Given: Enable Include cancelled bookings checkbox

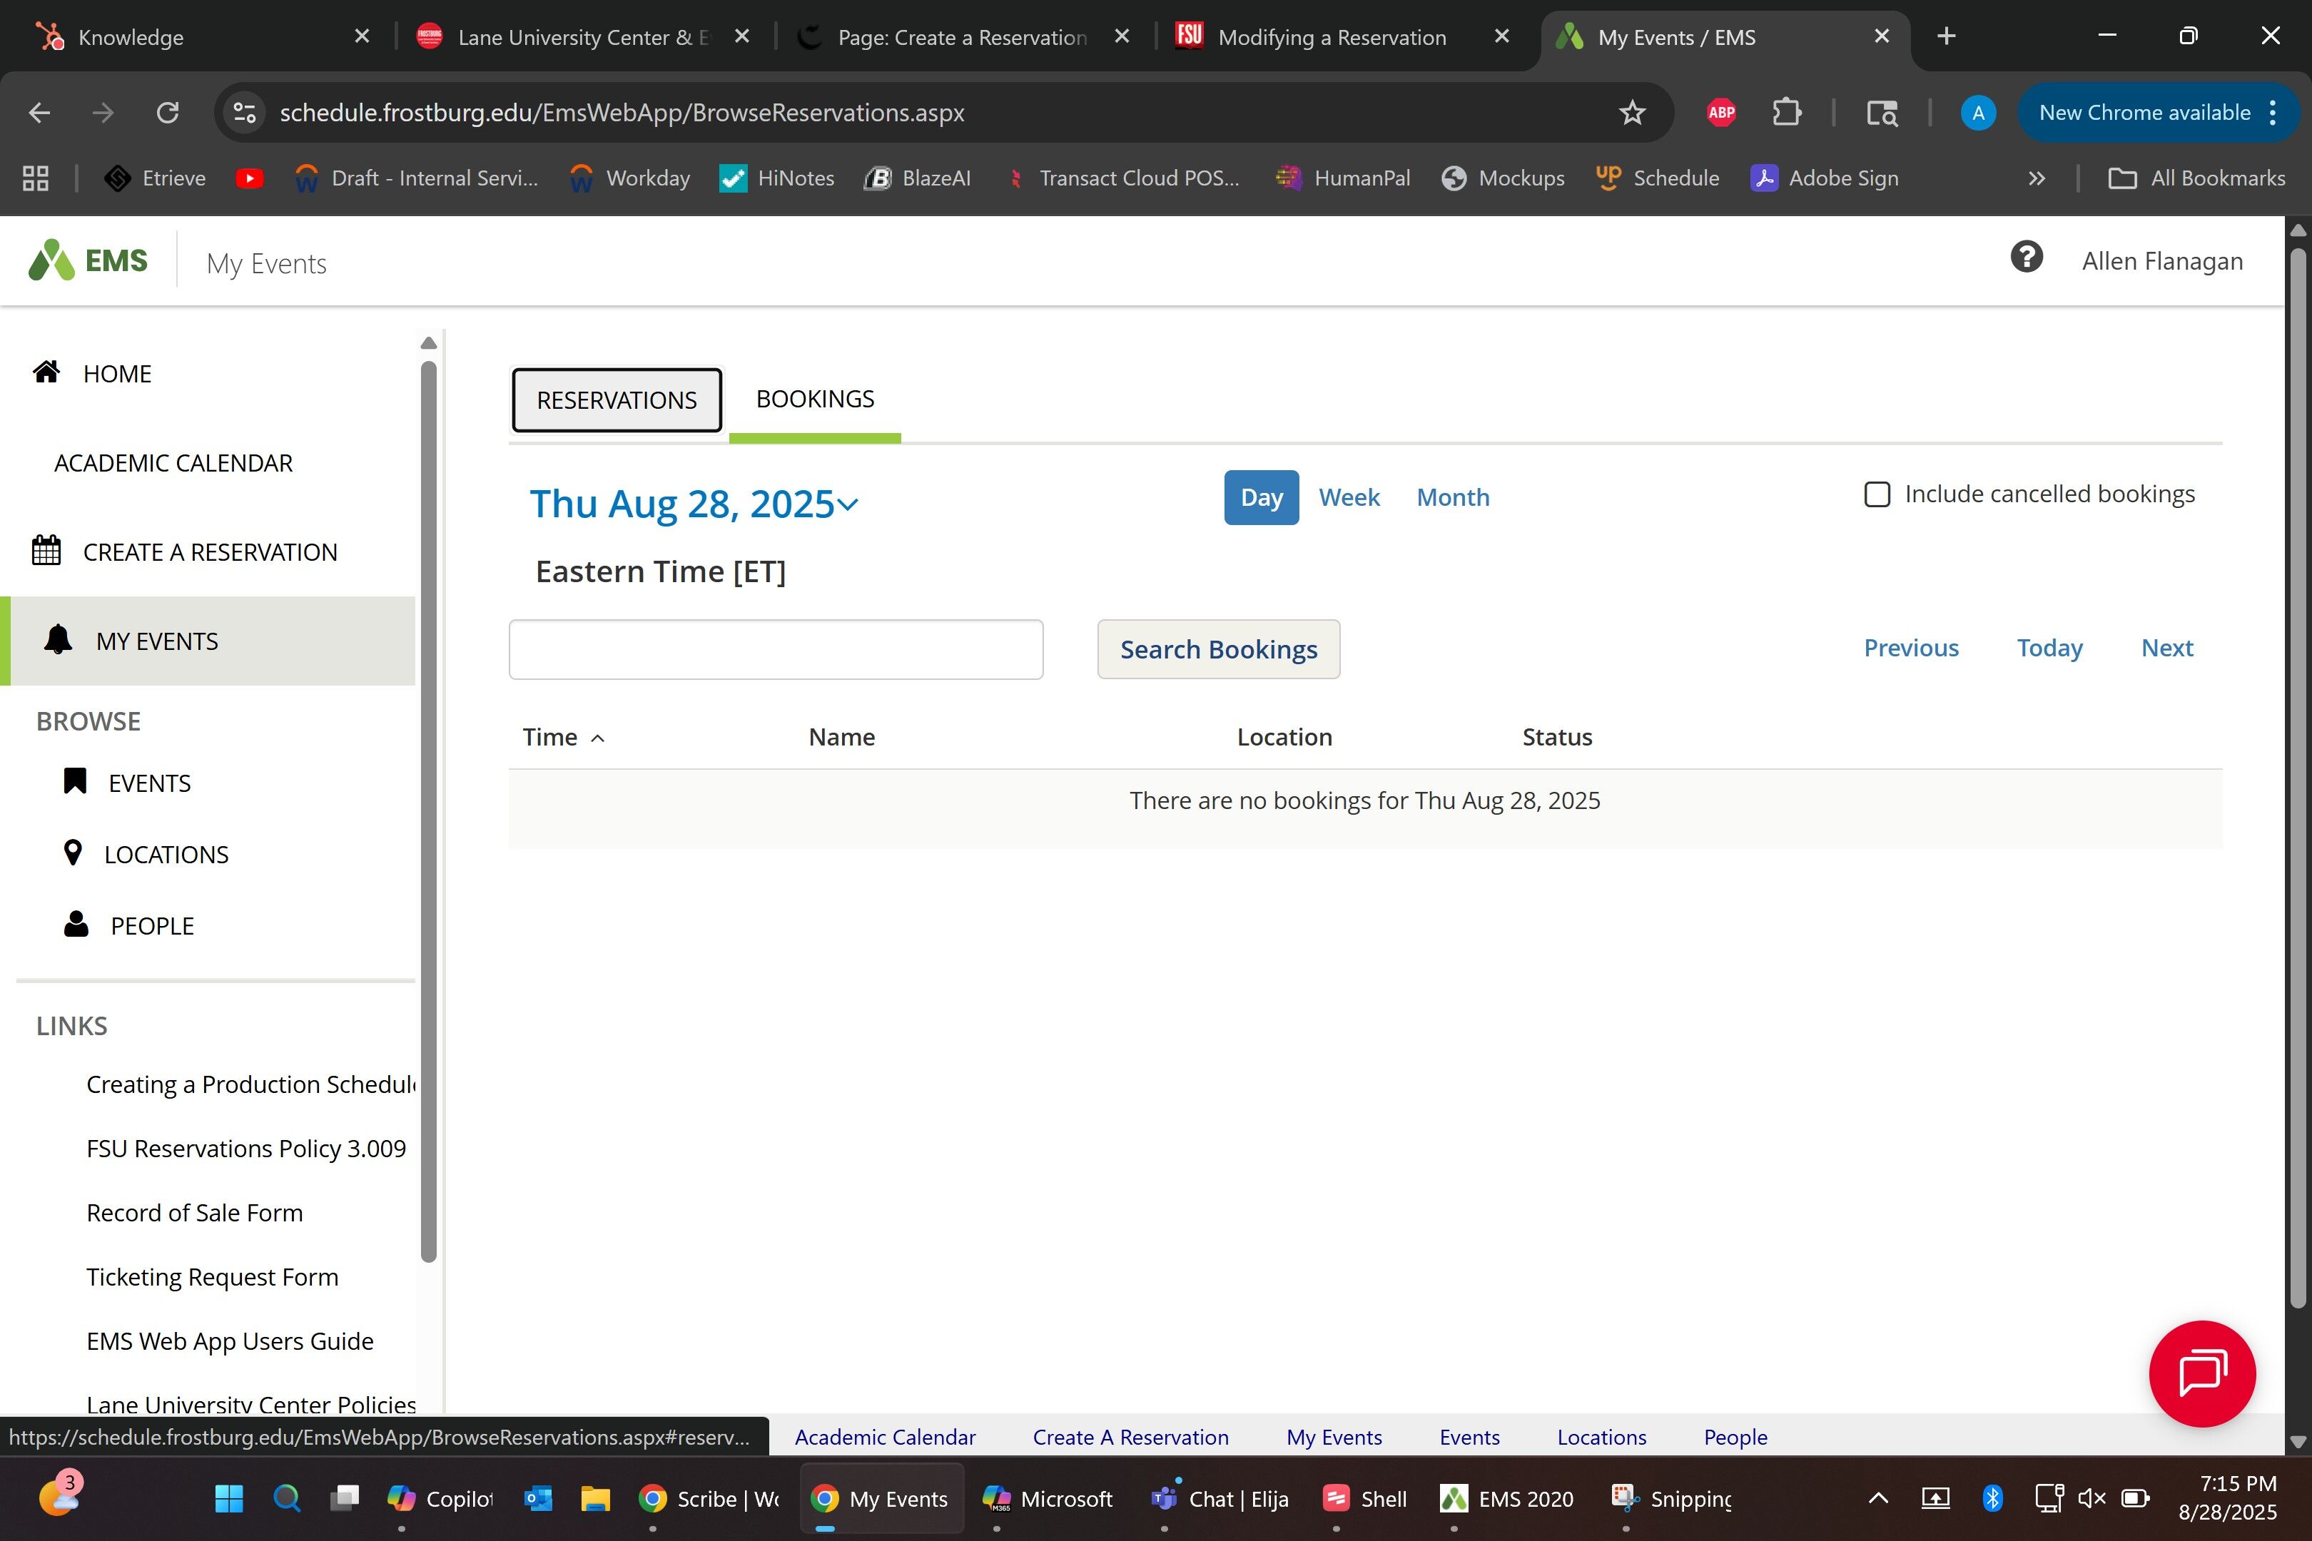Looking at the screenshot, I should (1877, 494).
